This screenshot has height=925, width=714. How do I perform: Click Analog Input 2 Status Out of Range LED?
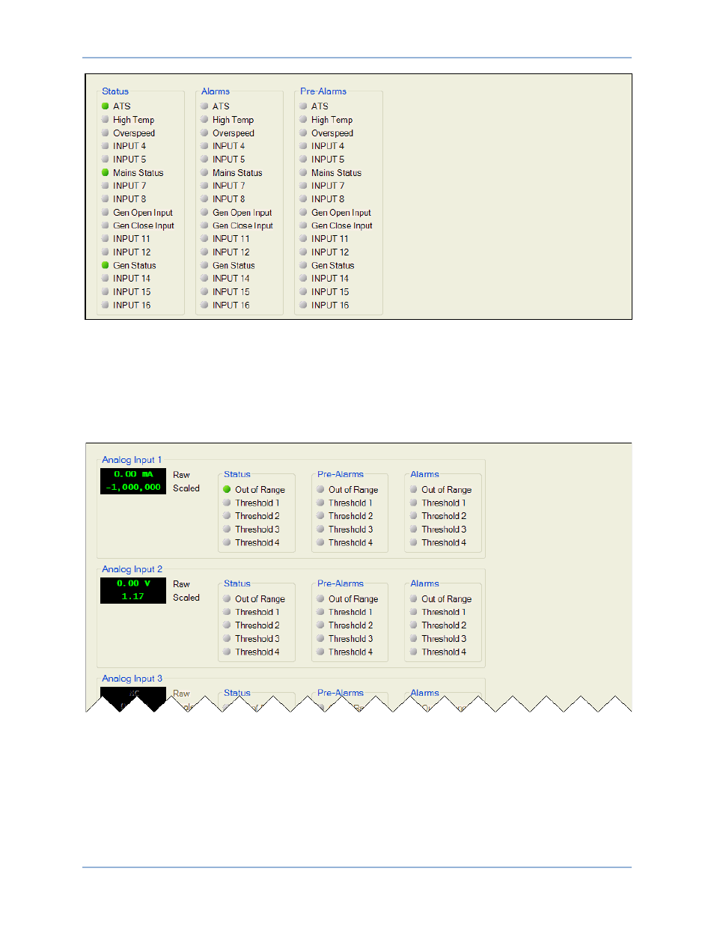pyautogui.click(x=227, y=599)
